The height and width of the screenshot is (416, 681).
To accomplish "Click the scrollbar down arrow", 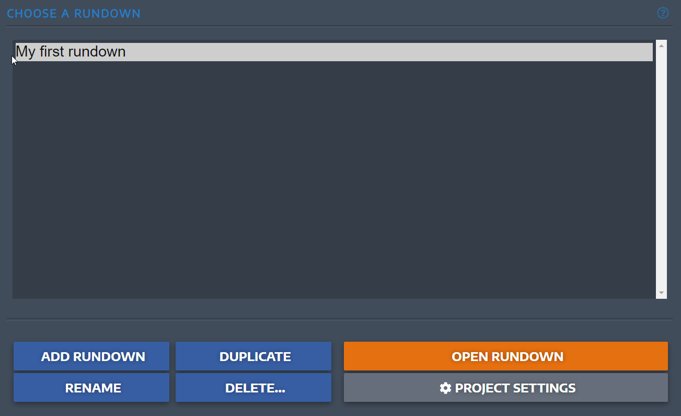I will (662, 294).
